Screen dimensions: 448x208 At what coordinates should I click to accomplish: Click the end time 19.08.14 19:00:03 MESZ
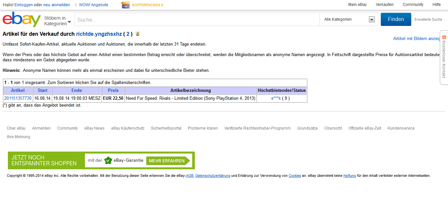pyautogui.click(x=77, y=98)
